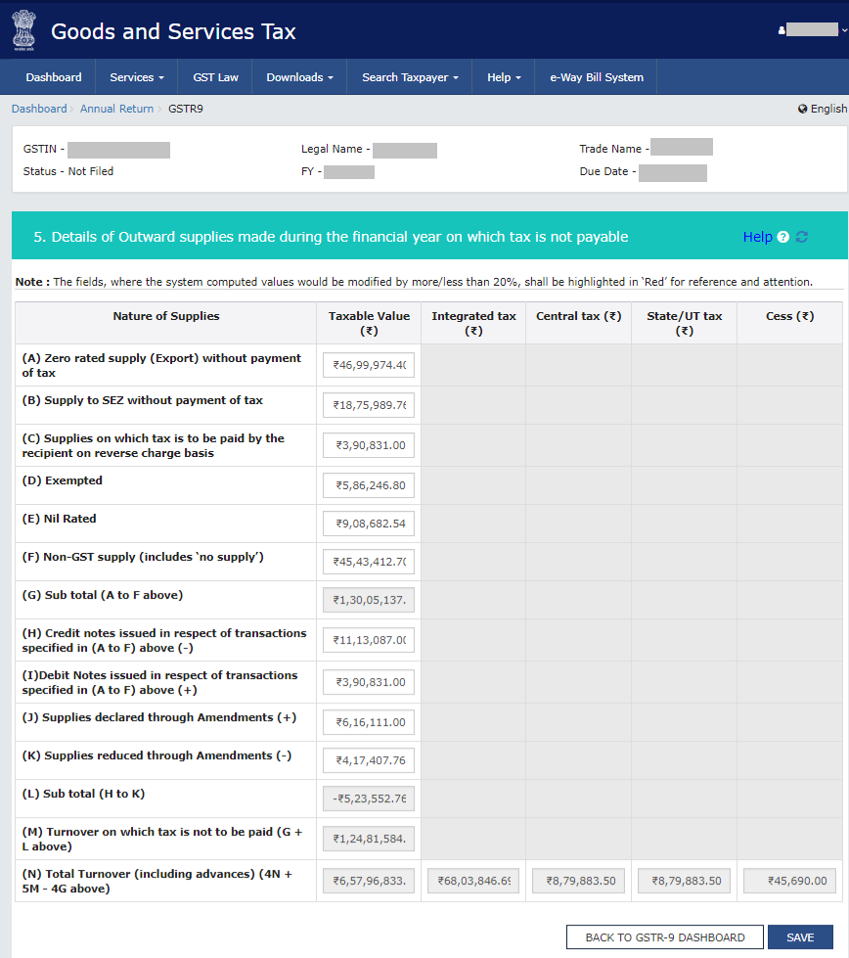Click the national emblem logo in header
The width and height of the screenshot is (849, 958).
point(22,30)
